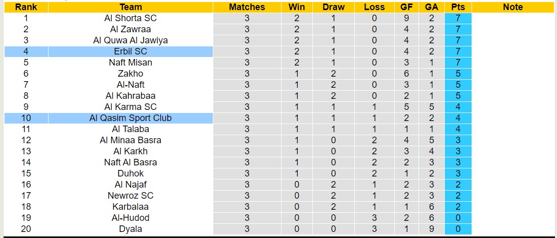Click the Duhok team name
The width and height of the screenshot is (557, 238).
point(130,173)
